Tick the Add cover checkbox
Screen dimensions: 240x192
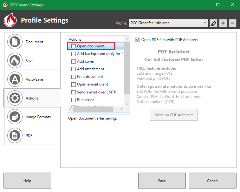point(74,61)
